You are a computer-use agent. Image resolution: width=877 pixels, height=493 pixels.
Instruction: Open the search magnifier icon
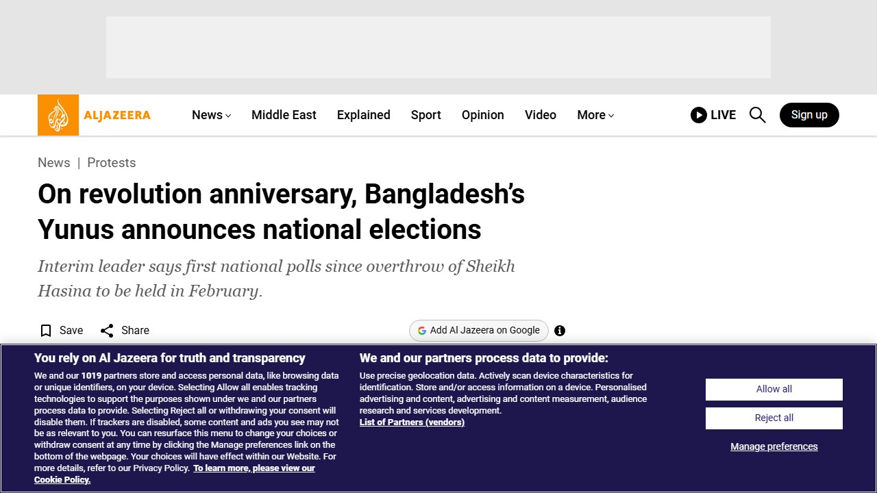pos(757,115)
